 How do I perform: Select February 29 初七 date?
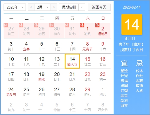click(x=87, y=92)
